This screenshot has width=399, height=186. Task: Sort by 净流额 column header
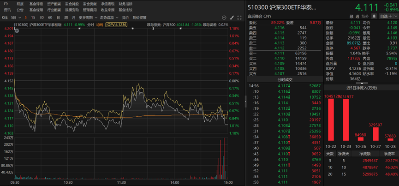pos(365,154)
